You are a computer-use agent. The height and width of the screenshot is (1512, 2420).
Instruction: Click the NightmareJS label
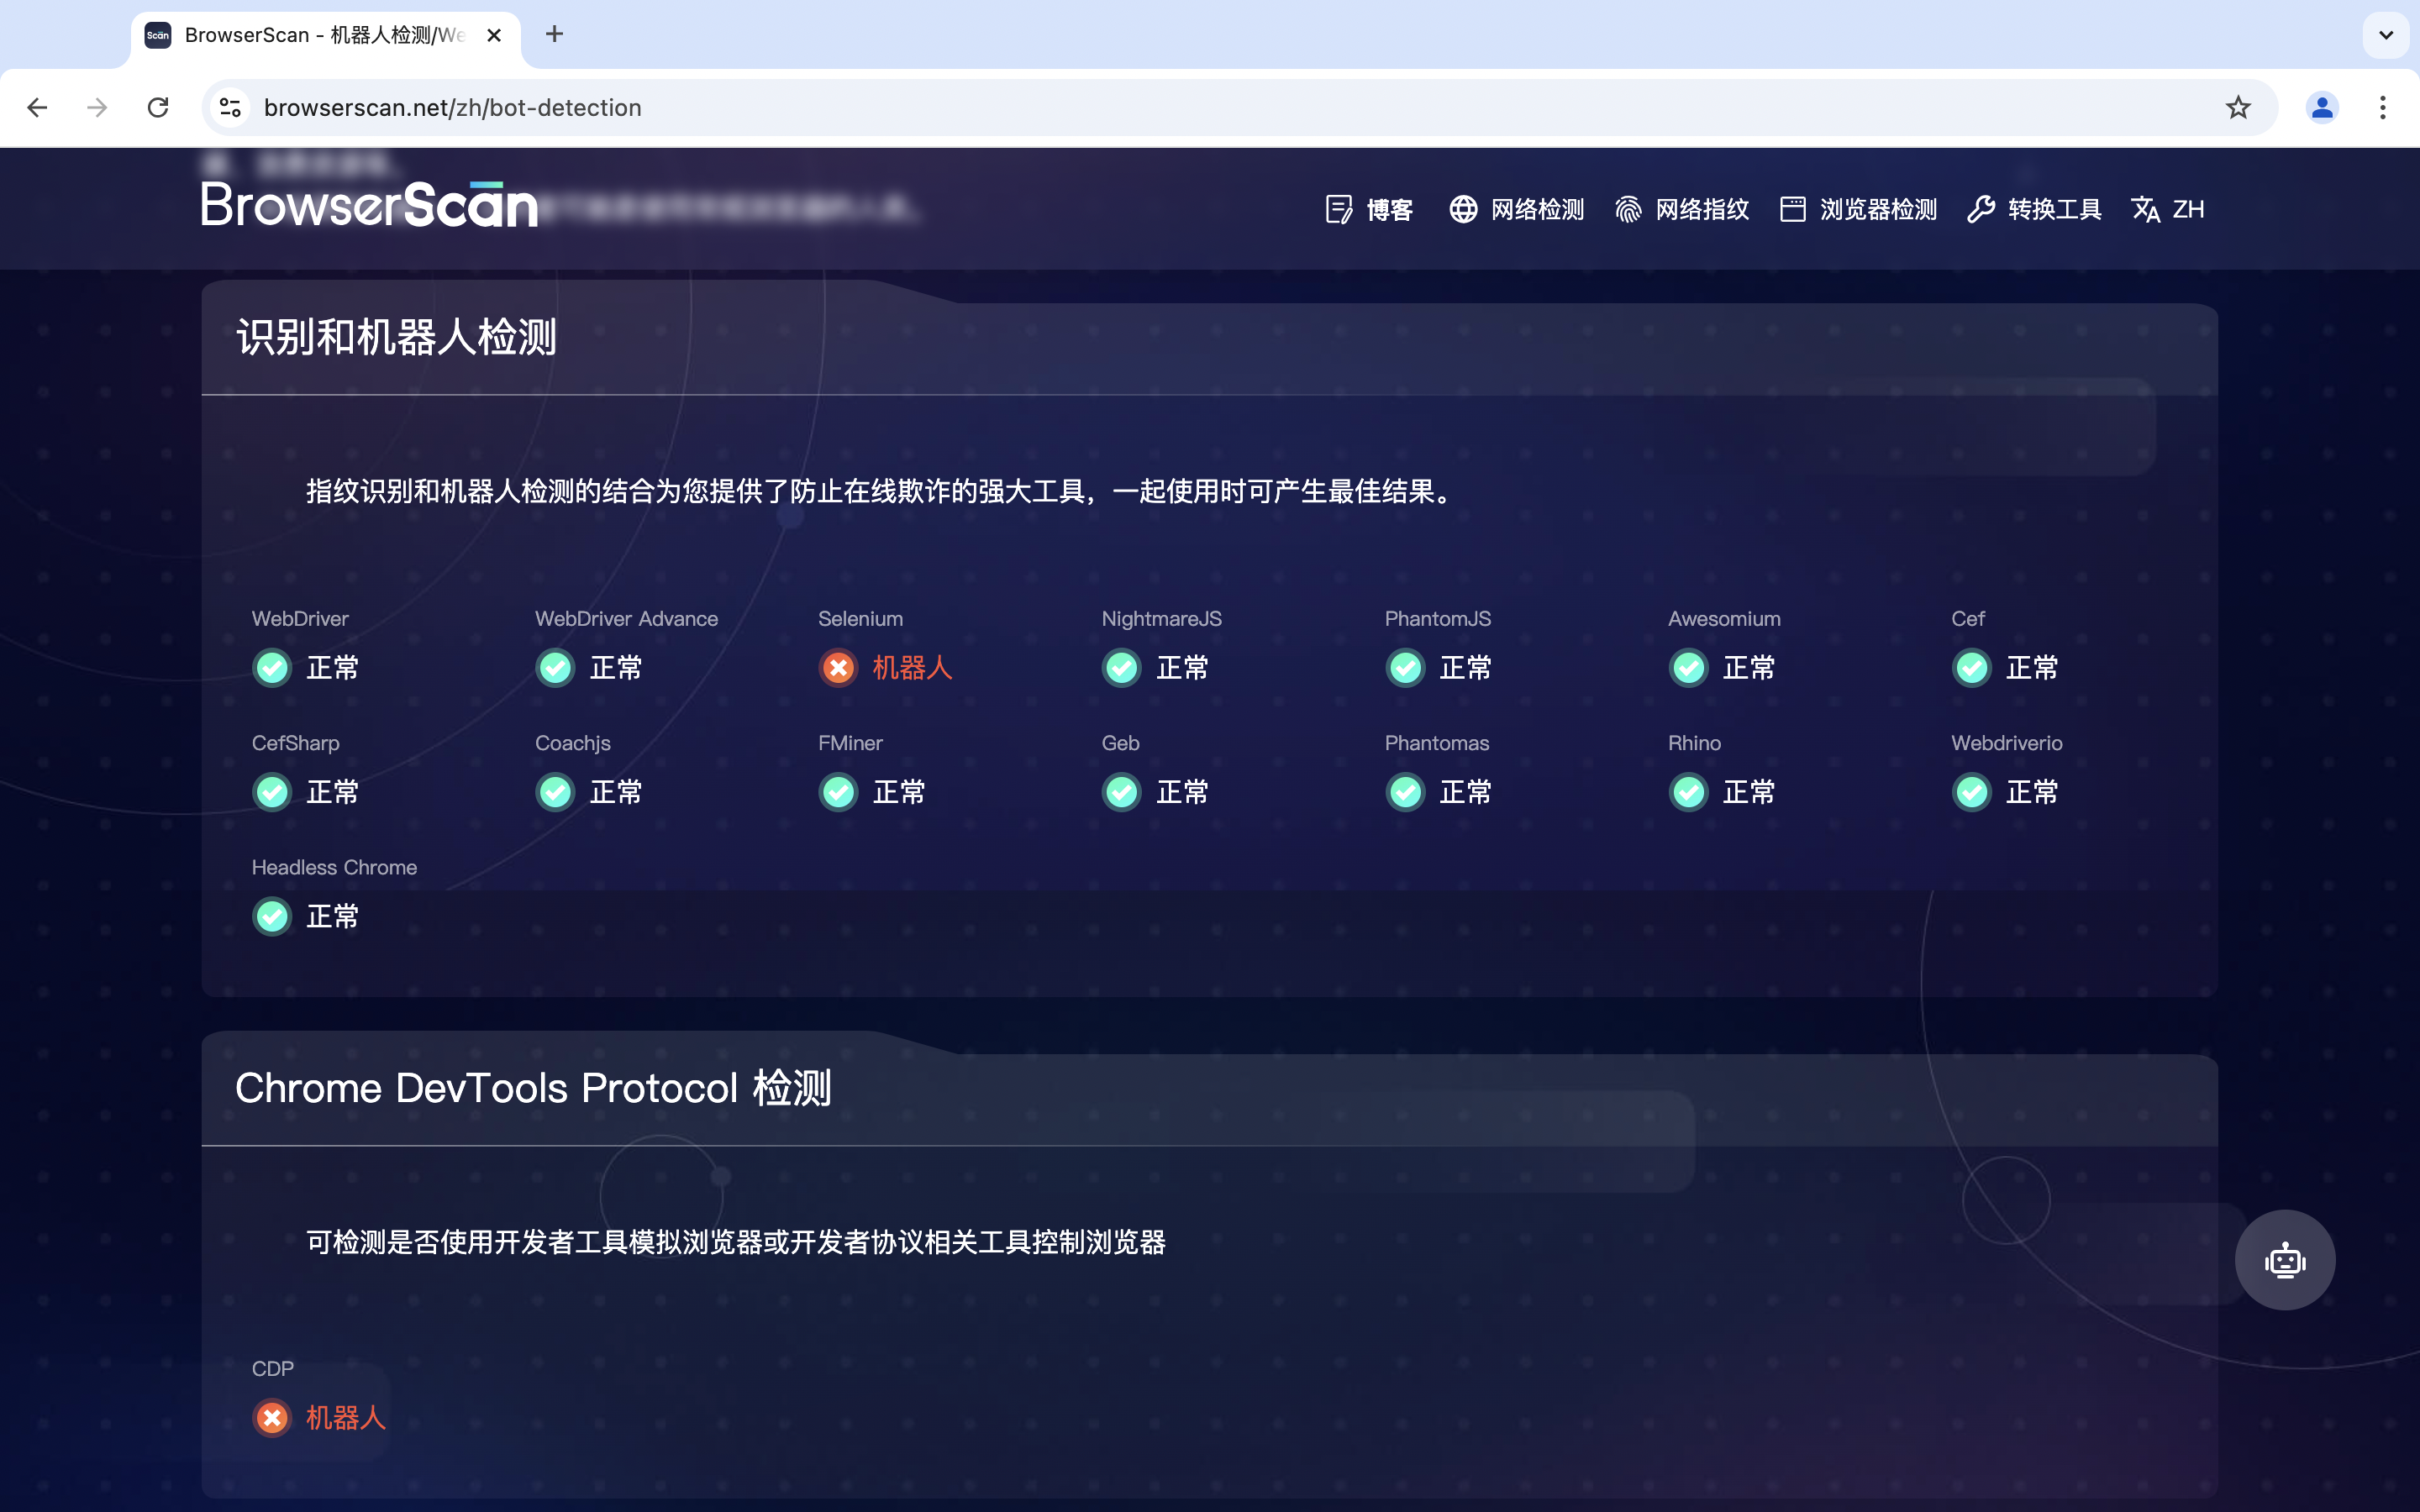tap(1161, 619)
